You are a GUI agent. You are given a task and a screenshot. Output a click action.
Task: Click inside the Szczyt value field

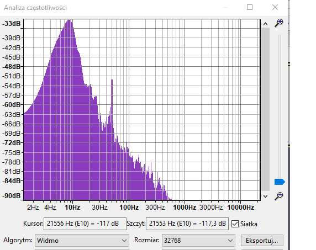point(187,224)
